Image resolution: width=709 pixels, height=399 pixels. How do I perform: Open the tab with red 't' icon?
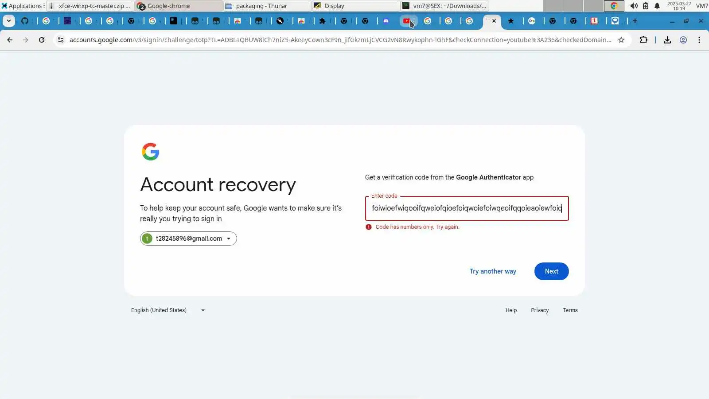tap(595, 21)
